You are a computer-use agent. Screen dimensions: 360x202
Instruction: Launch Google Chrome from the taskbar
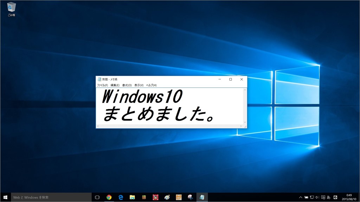pos(109,197)
